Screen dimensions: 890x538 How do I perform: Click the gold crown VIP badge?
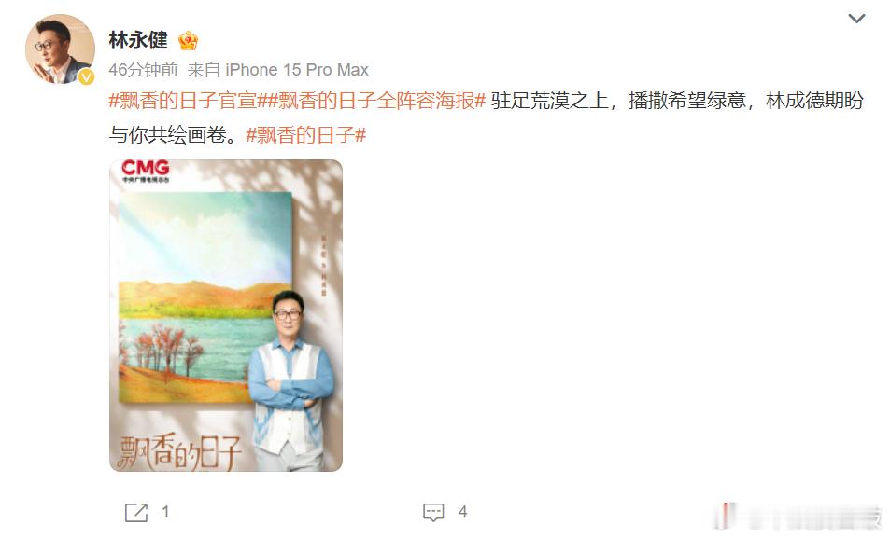coord(188,41)
